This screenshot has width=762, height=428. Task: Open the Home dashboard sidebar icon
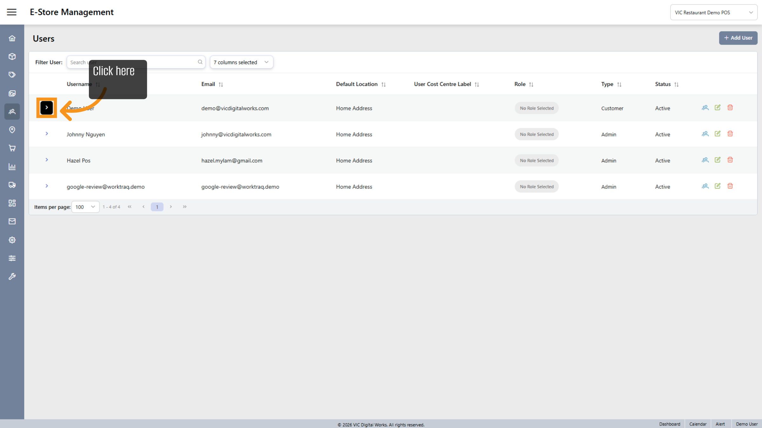[12, 38]
